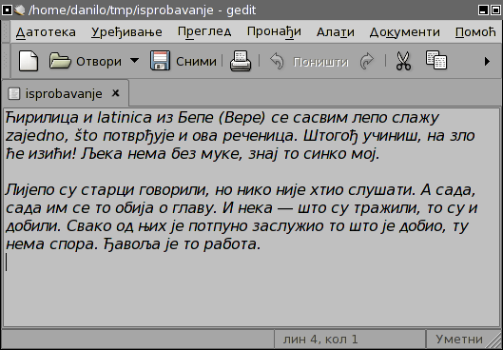Screen dimensions: 503x350
Task: Open the Пронађи menu
Action: click(274, 32)
